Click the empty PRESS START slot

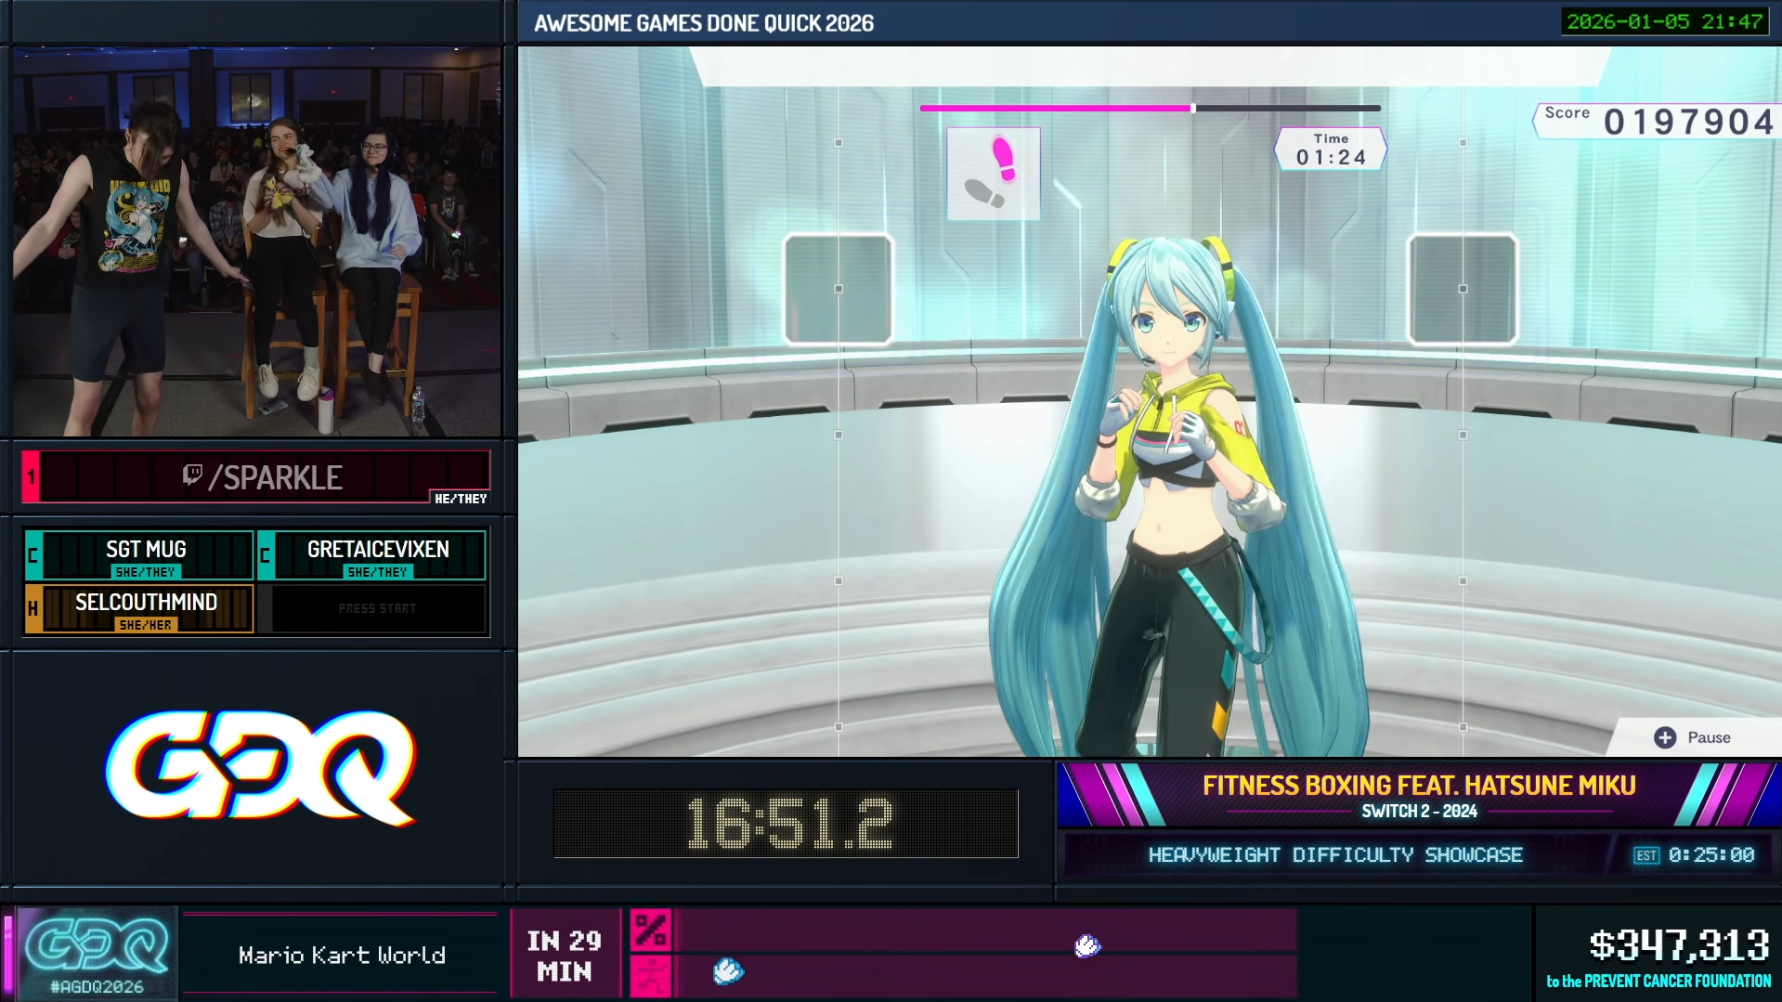(x=377, y=609)
